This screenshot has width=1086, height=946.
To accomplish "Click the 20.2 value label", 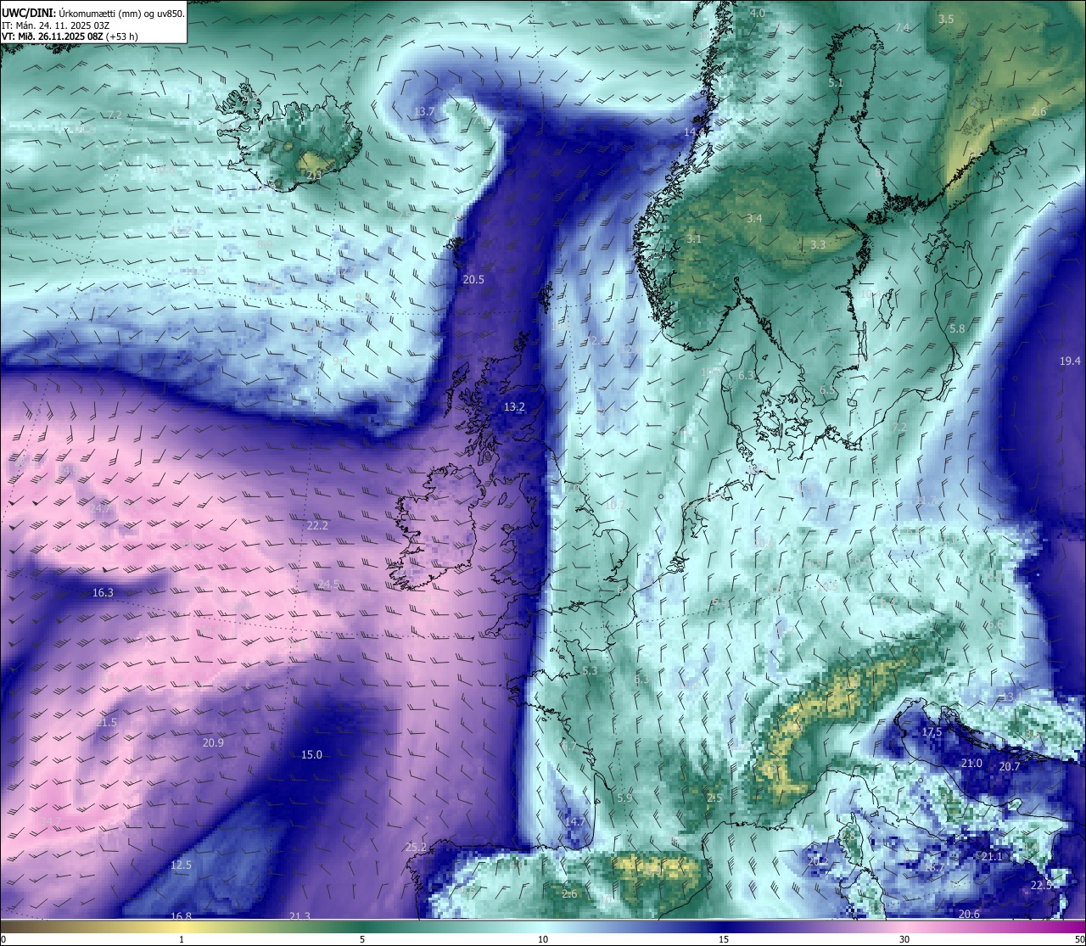I will pos(818,861).
